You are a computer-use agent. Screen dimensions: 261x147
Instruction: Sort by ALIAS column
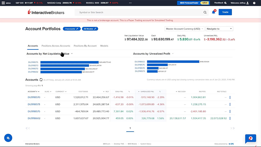pos(48,92)
